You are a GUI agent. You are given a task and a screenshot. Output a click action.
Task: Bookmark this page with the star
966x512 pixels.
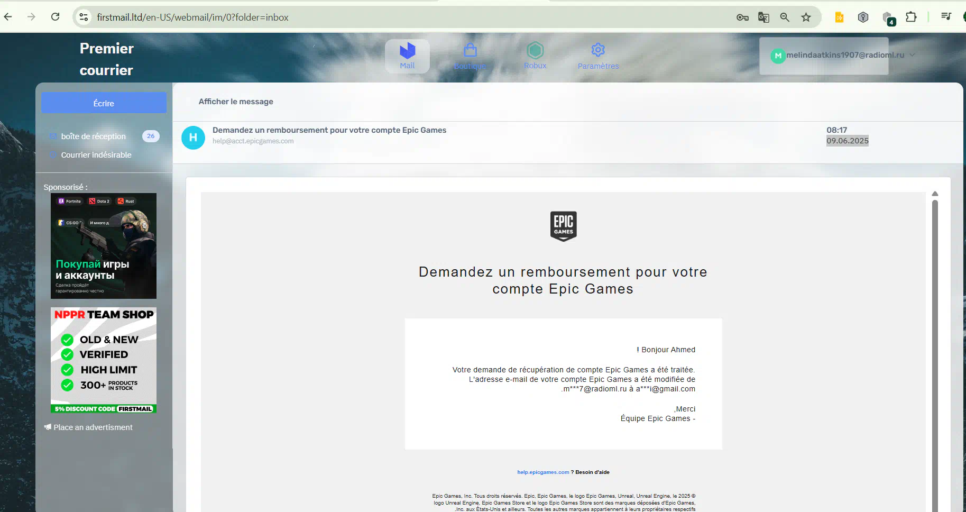806,17
